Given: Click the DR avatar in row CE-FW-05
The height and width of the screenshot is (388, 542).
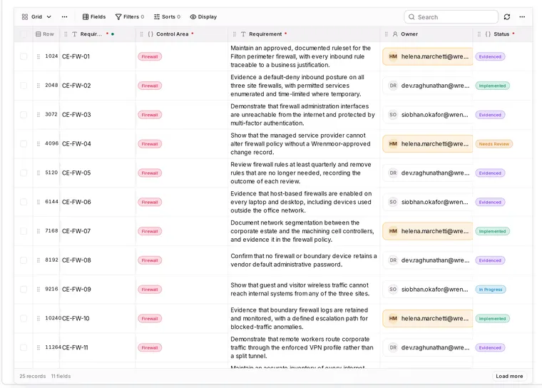Looking at the screenshot, I should point(393,173).
